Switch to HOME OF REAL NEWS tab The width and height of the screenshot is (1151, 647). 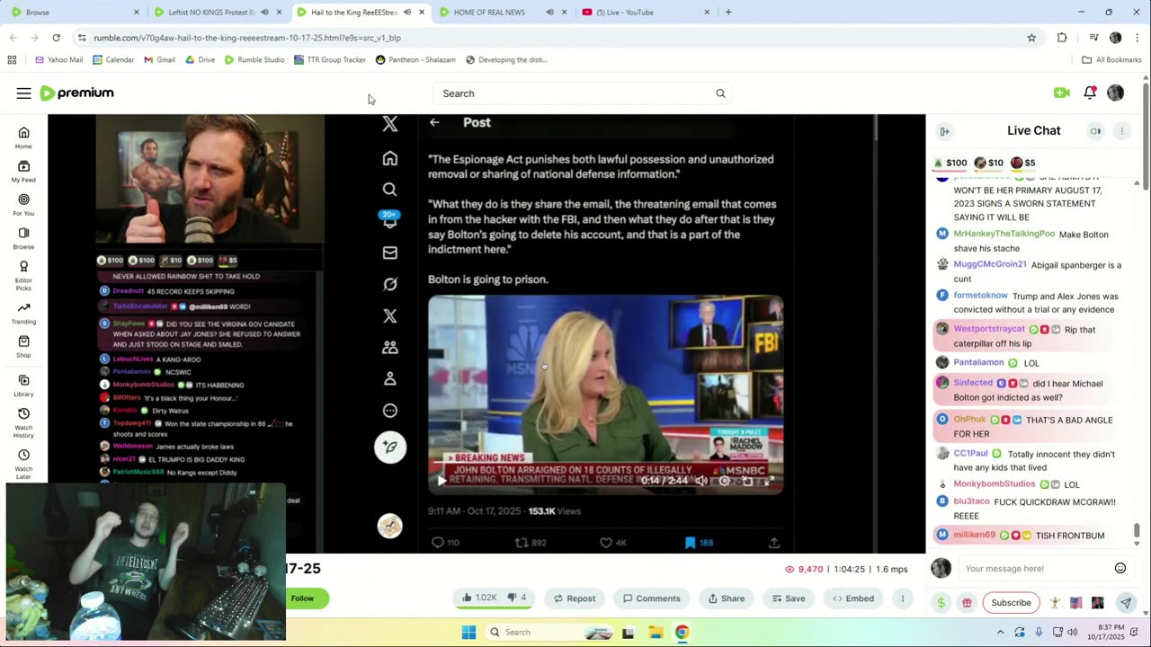[502, 13]
